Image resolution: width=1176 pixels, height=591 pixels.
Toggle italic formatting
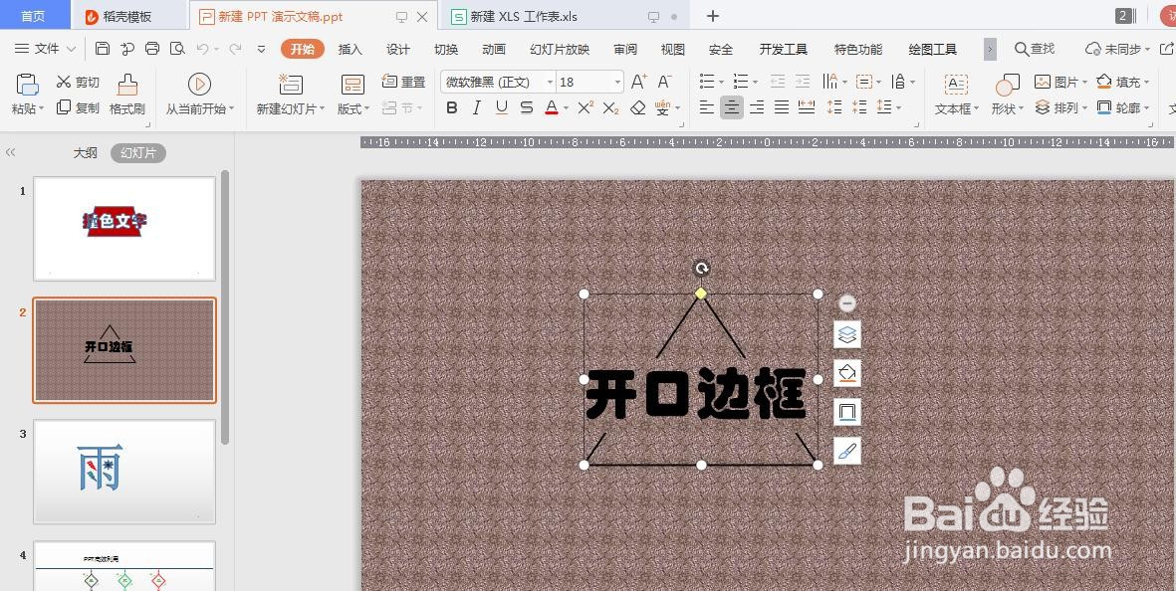pyautogui.click(x=475, y=107)
